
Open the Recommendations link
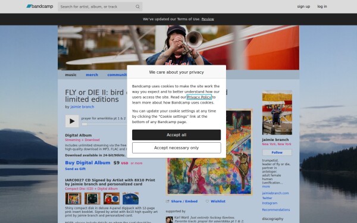click(276, 210)
